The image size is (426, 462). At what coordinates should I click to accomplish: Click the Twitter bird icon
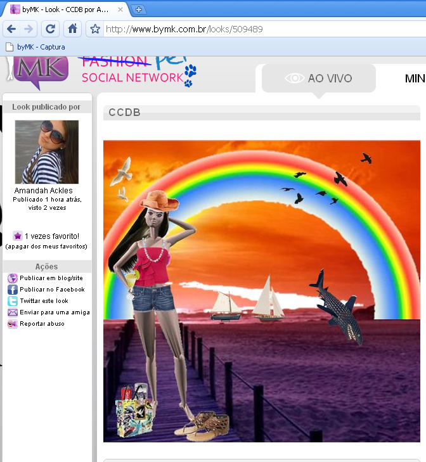(x=13, y=301)
